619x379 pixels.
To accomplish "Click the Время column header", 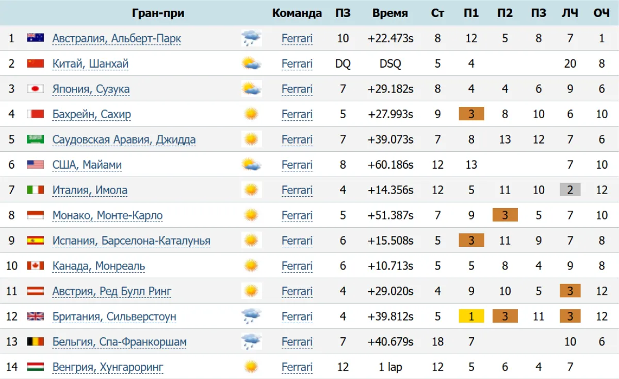I will [x=390, y=13].
